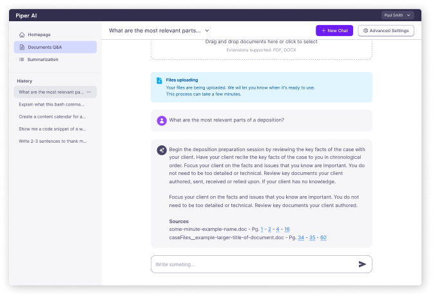This screenshot has width=433, height=297.
Task: Click the chat title 'What are the most relevant parts...'
Action: click(155, 31)
